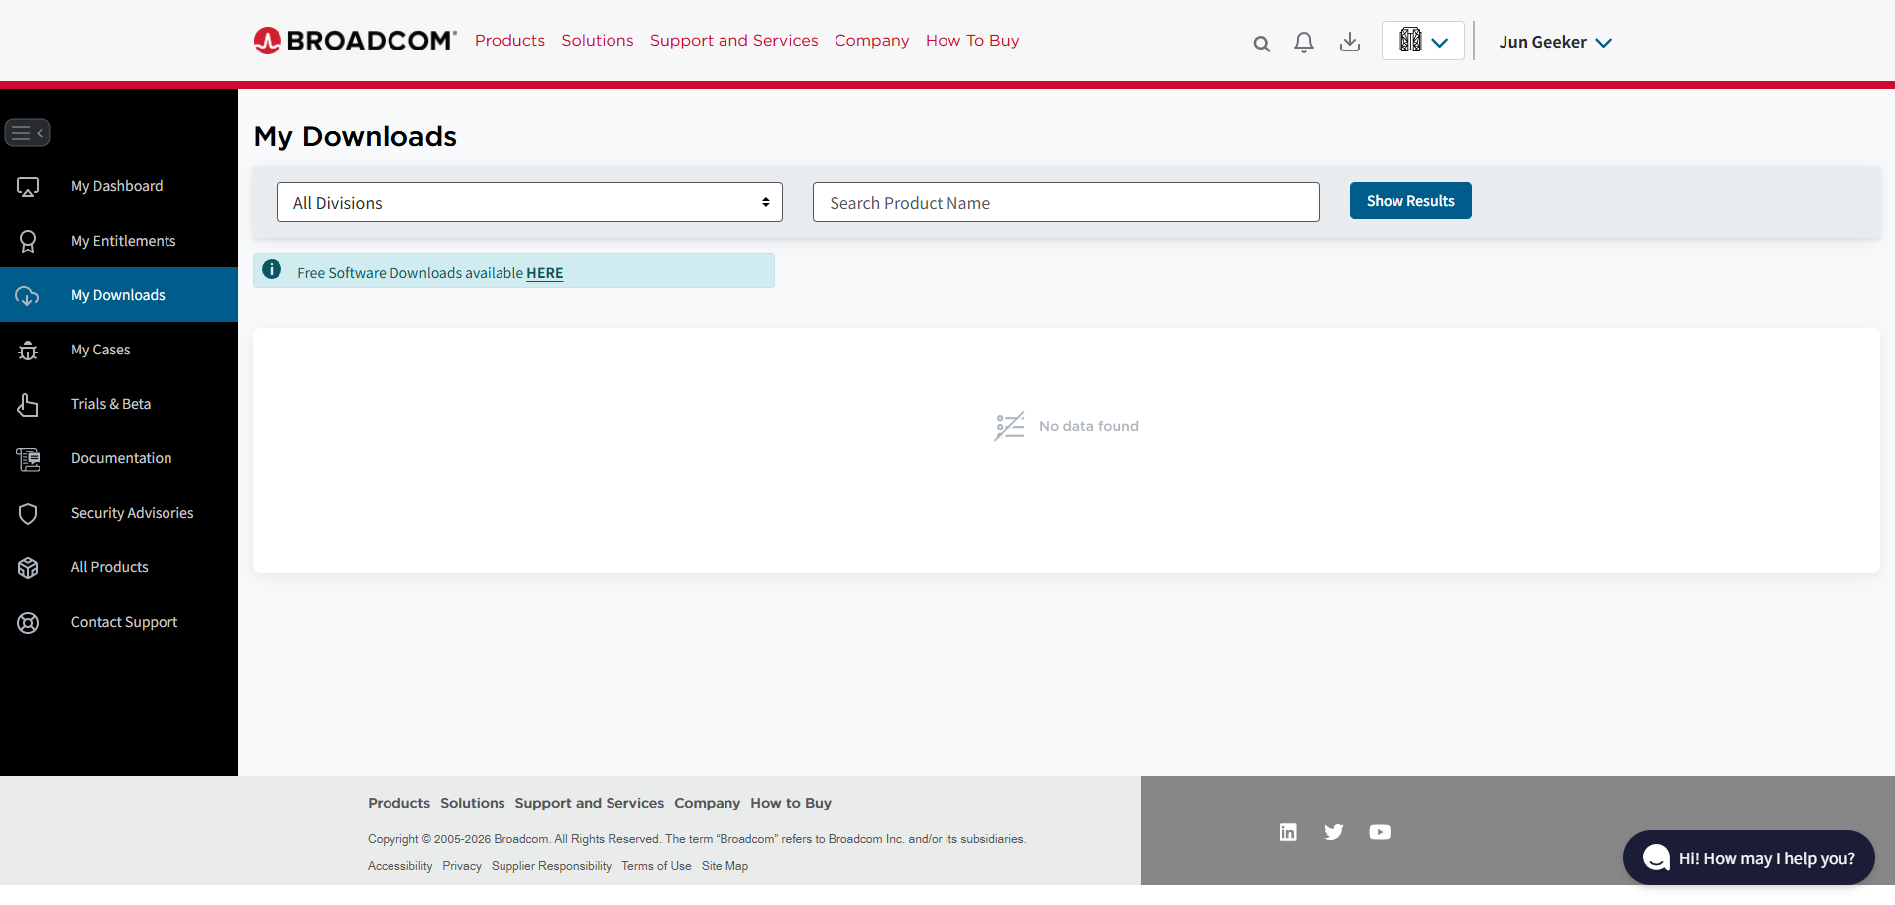Click the My Downloads cloud icon

[x=28, y=296]
